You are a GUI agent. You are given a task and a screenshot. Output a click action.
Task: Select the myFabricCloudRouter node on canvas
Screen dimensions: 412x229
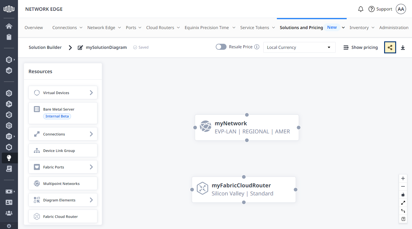point(244,189)
